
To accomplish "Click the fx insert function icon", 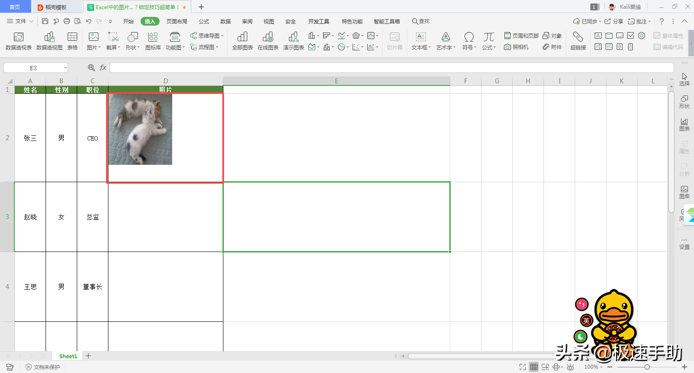I will point(103,68).
